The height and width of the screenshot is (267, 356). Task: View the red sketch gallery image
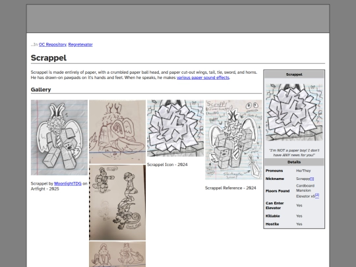point(117,132)
